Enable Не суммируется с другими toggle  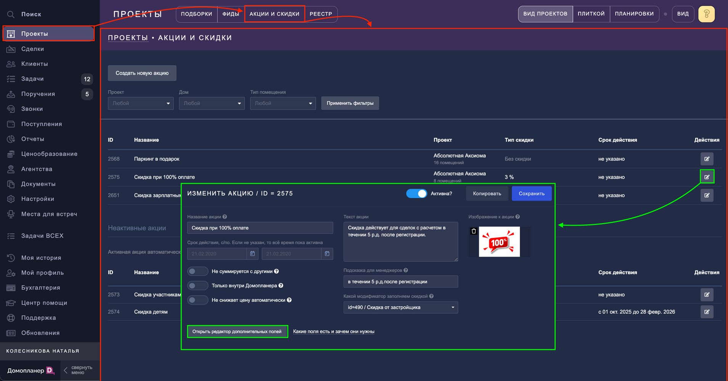[197, 271]
